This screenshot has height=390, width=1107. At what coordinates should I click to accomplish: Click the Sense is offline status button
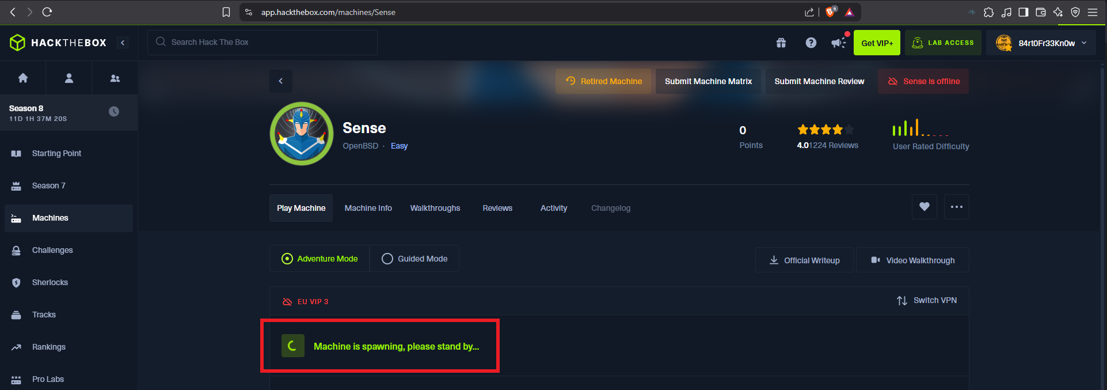point(923,81)
